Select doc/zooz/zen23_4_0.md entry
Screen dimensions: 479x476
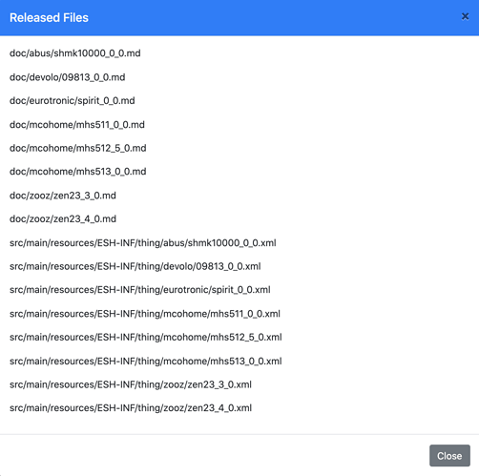[x=63, y=219]
